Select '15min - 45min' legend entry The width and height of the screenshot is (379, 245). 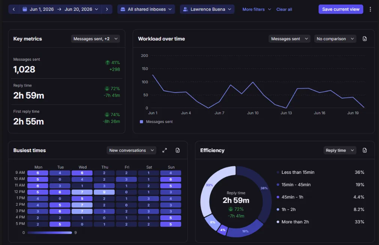pos(296,185)
